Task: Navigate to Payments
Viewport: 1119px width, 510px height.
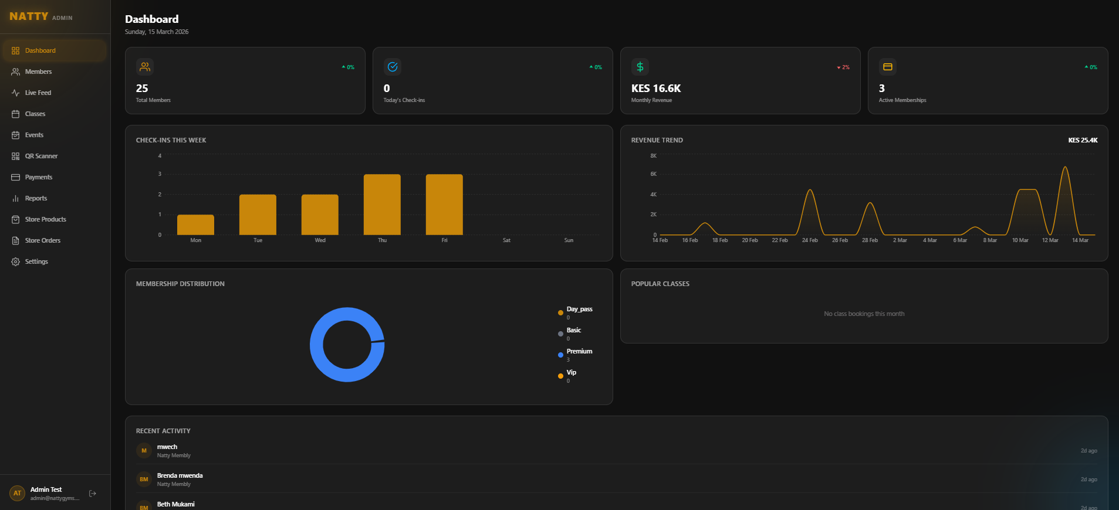Action: tap(39, 177)
